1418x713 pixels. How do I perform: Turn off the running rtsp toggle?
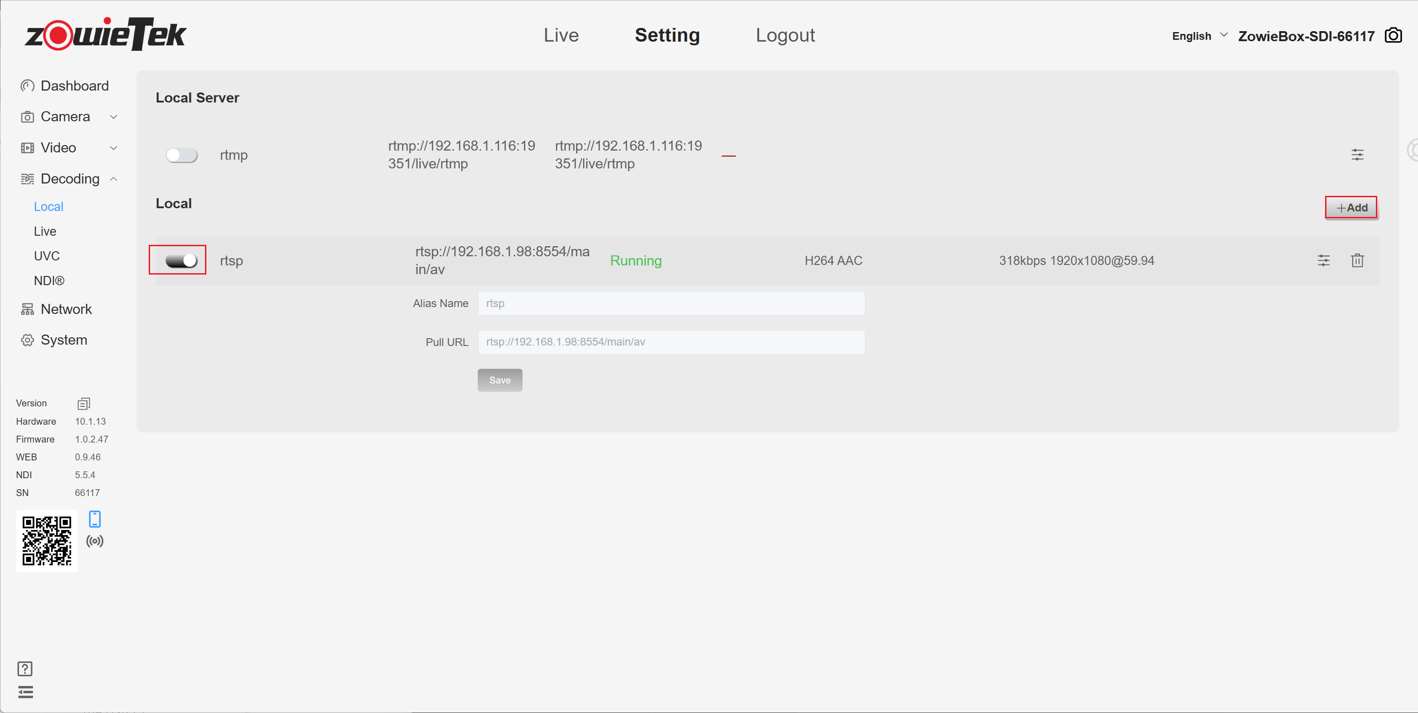tap(181, 260)
